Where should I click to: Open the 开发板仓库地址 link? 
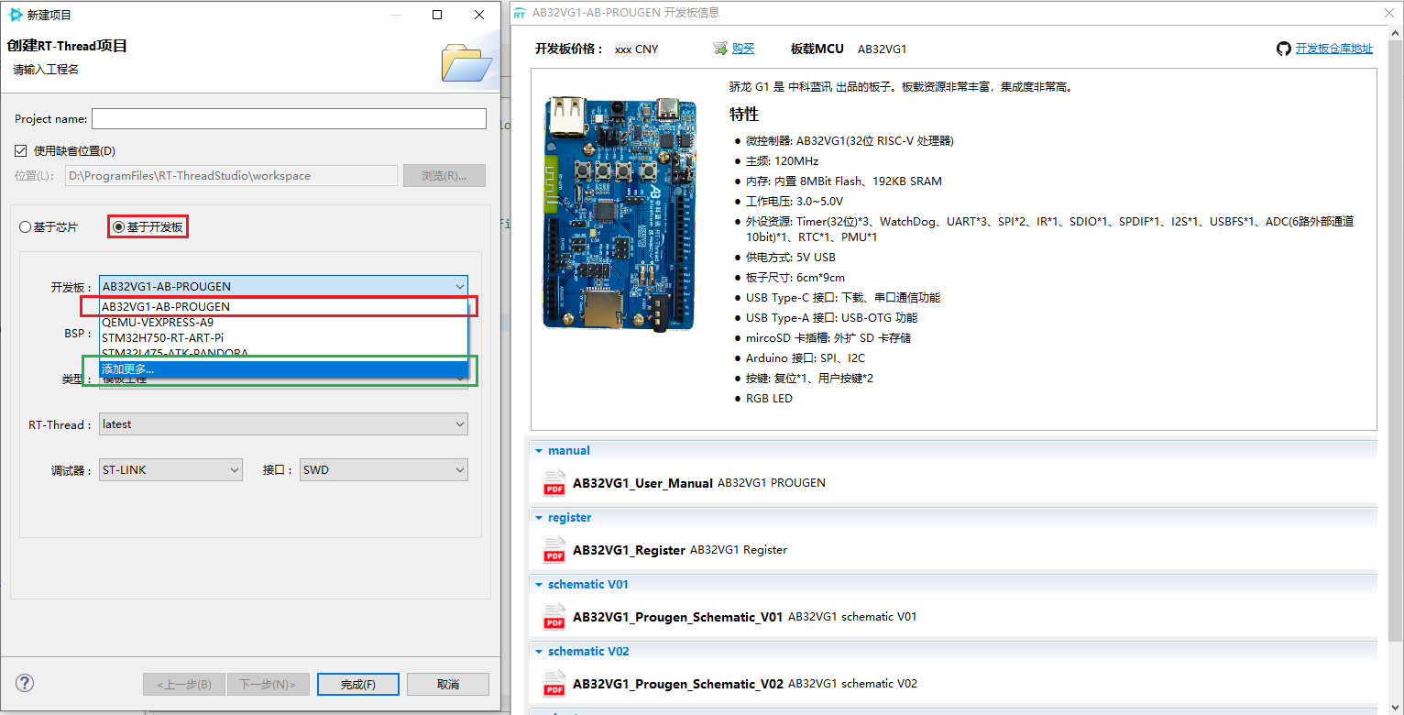pyautogui.click(x=1334, y=49)
